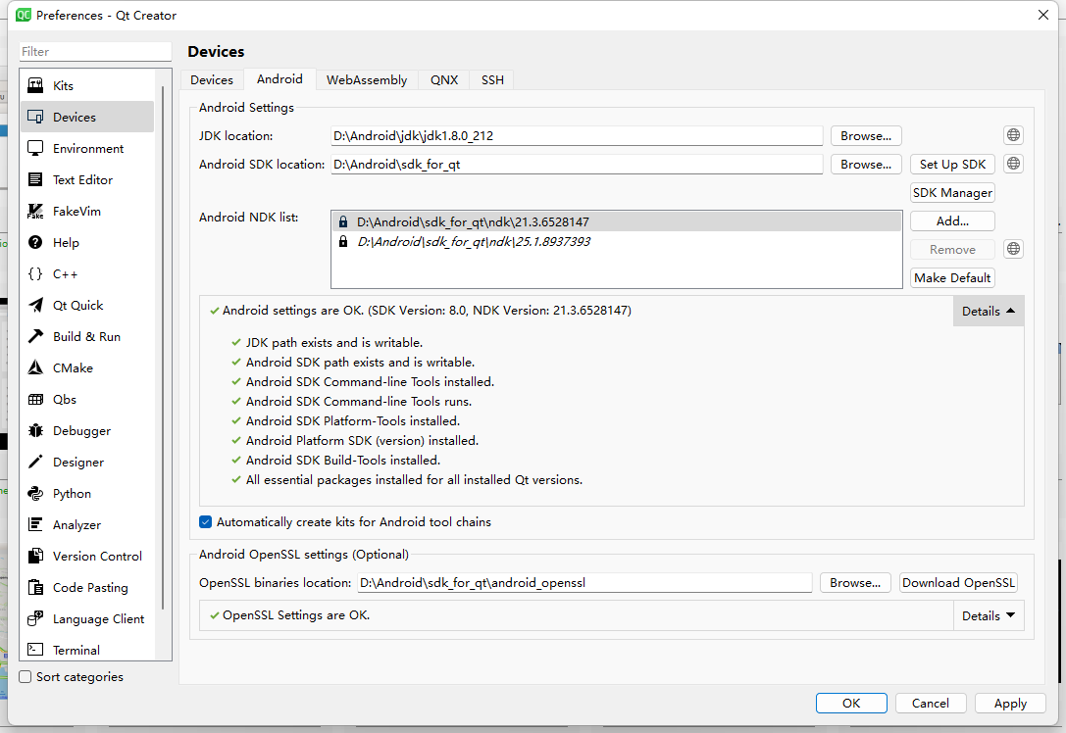
Task: Open the Kits category icon
Action: point(35,85)
